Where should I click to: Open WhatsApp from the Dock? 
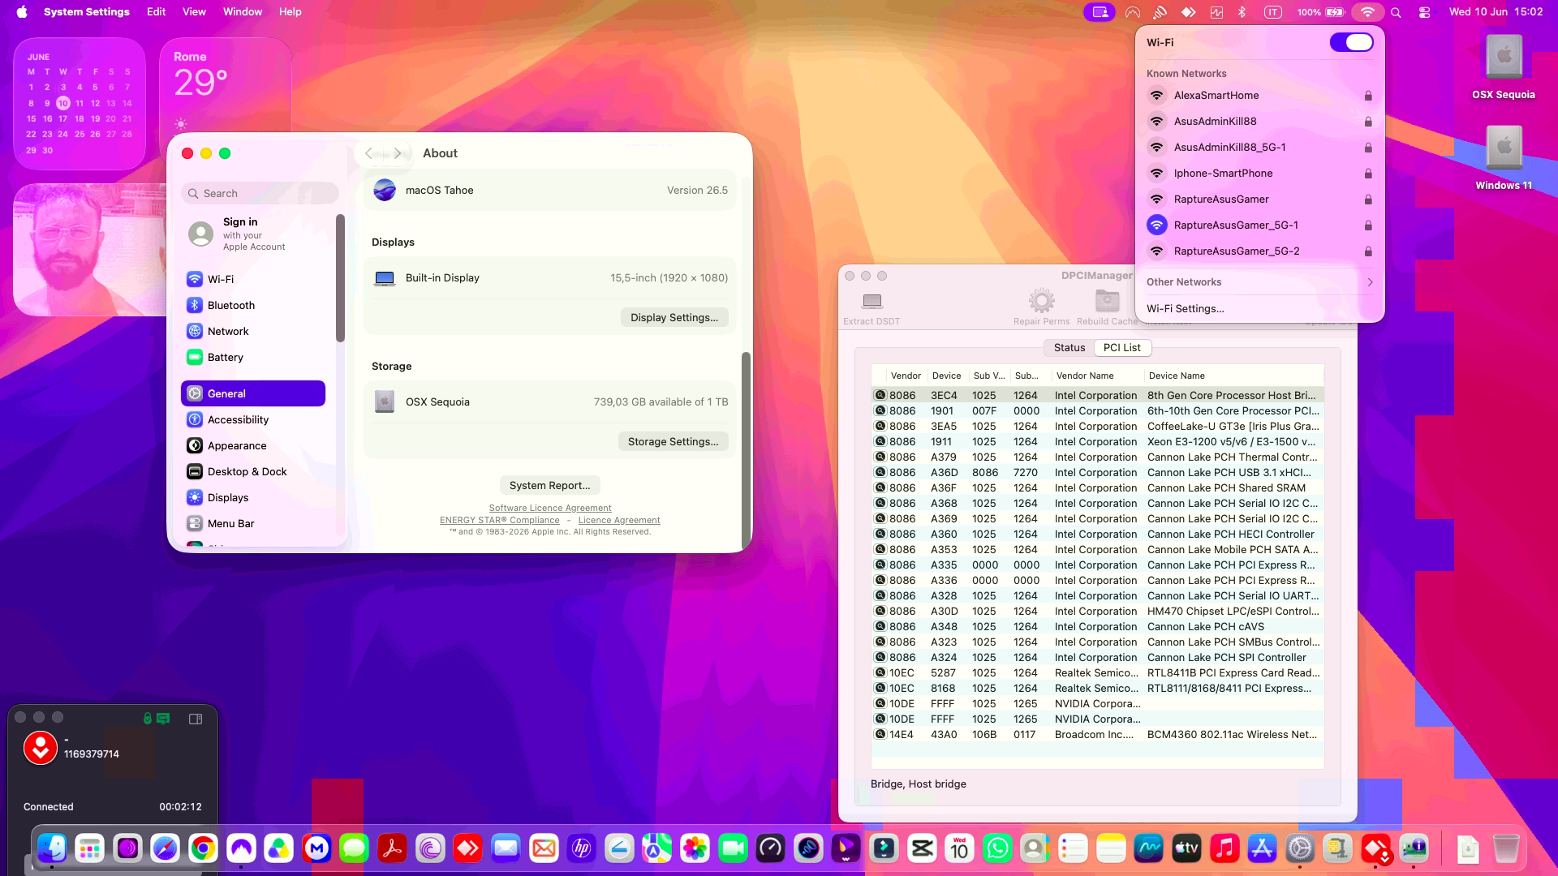[997, 848]
